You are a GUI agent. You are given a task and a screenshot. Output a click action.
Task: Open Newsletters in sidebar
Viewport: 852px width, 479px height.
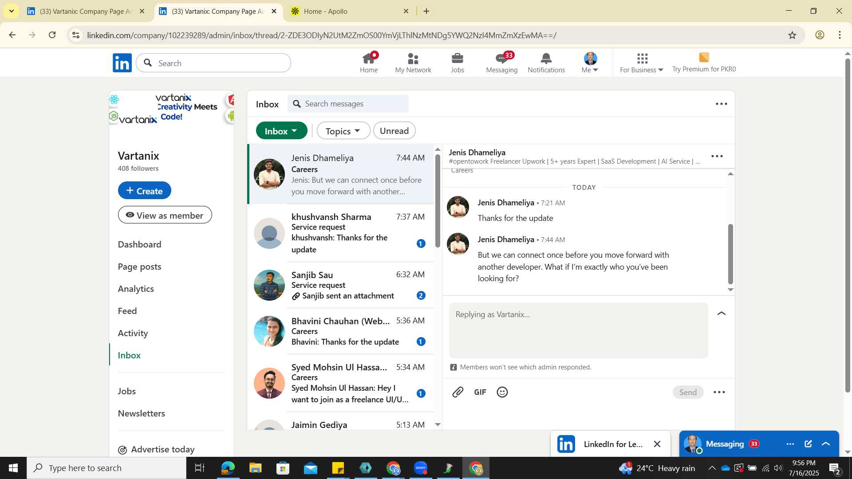click(142, 413)
